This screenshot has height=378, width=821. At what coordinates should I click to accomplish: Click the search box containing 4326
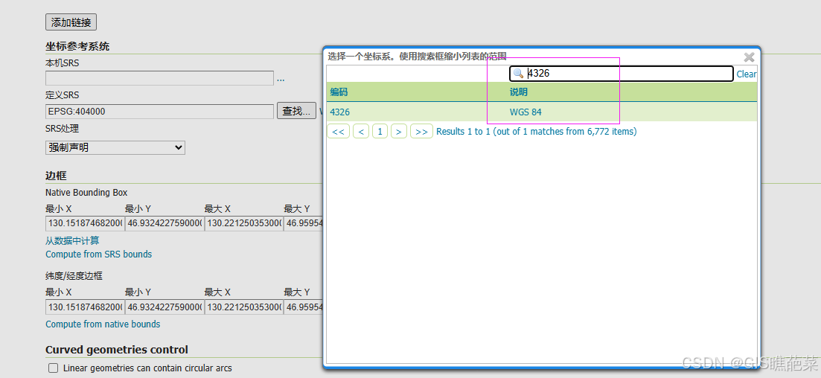622,74
